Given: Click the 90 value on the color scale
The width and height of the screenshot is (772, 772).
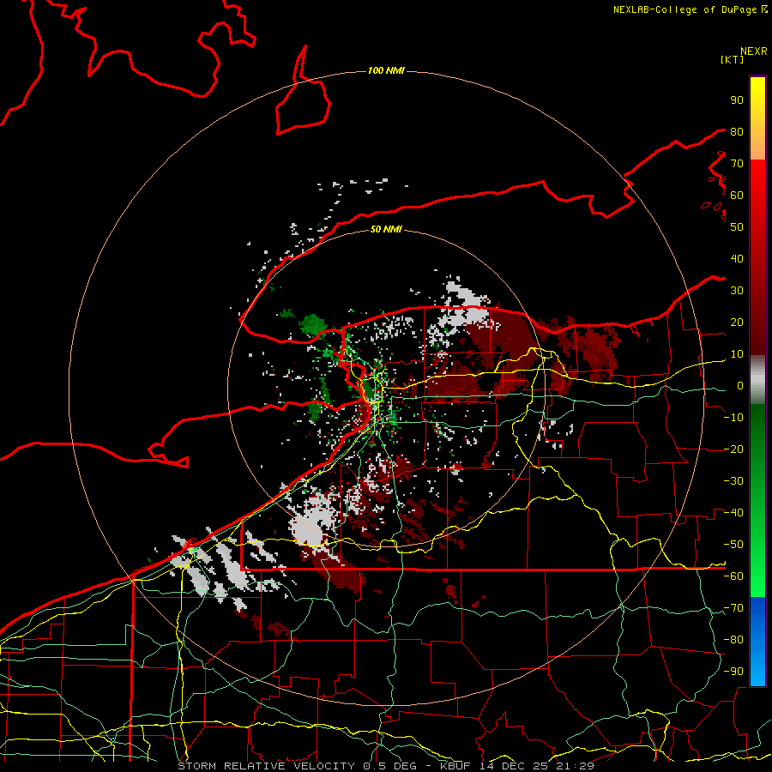Looking at the screenshot, I should pyautogui.click(x=737, y=100).
